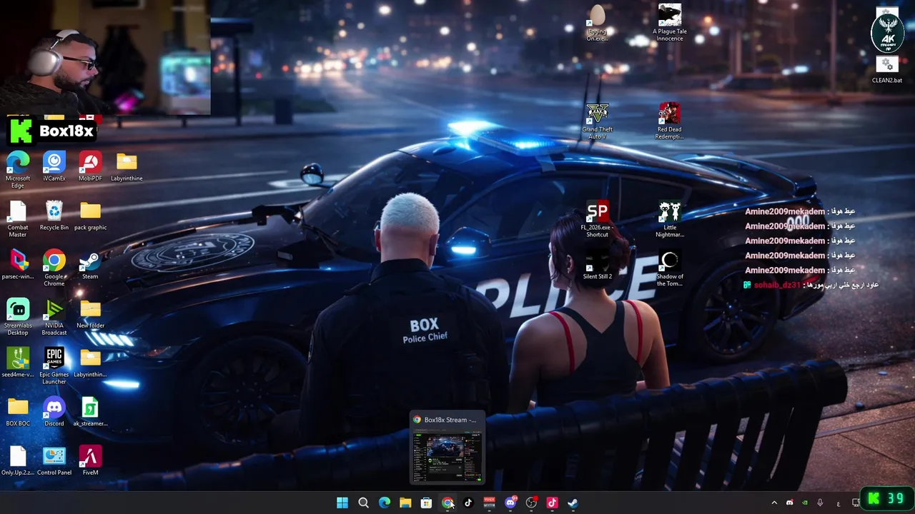Select the Combat Master desktop file
The image size is (915, 514).
pyautogui.click(x=18, y=219)
